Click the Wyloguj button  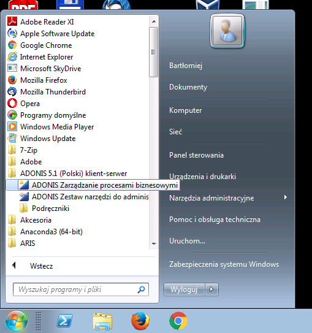click(184, 289)
